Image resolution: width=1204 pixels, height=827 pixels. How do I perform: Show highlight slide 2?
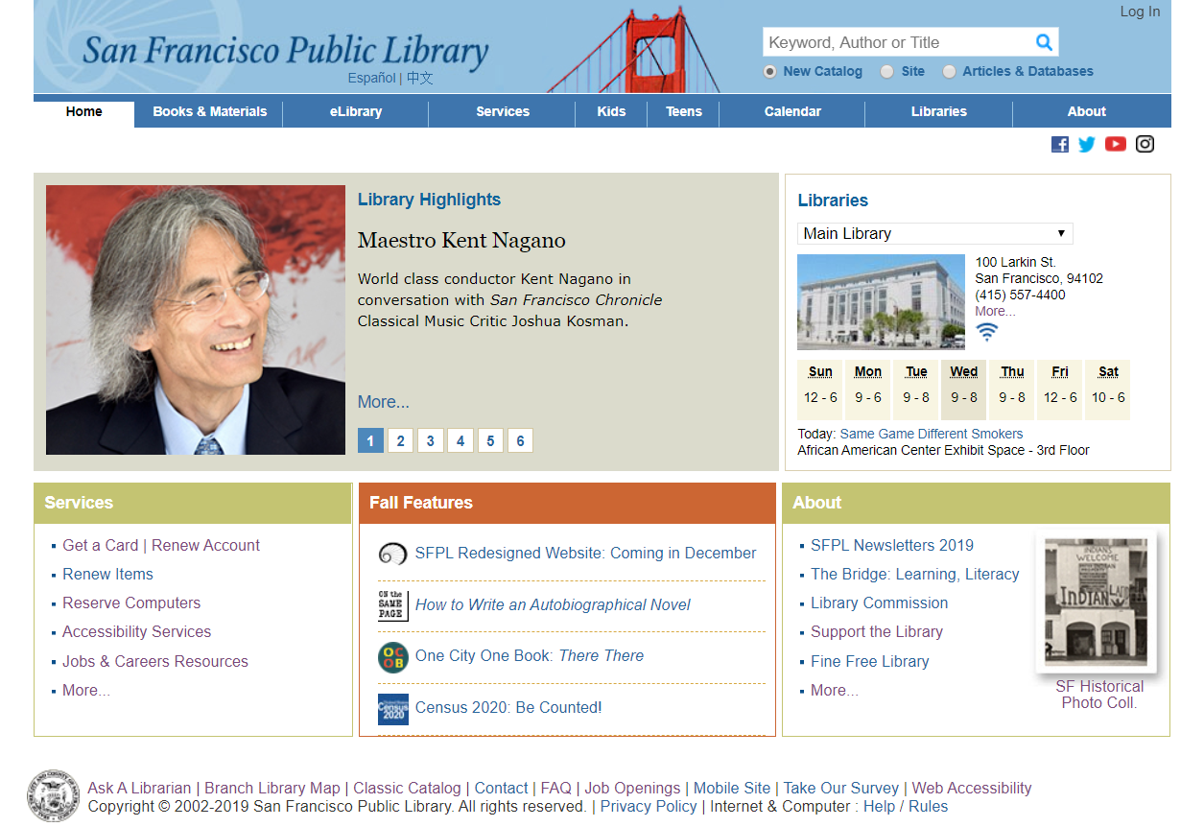tap(401, 440)
